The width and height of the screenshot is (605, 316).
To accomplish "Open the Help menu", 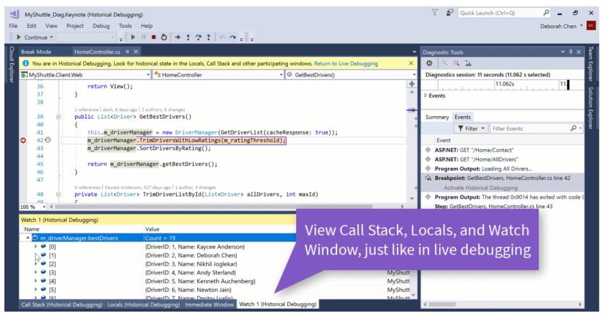I will [147, 26].
